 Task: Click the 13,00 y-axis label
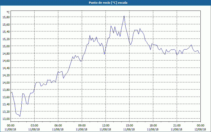(x=6, y=119)
